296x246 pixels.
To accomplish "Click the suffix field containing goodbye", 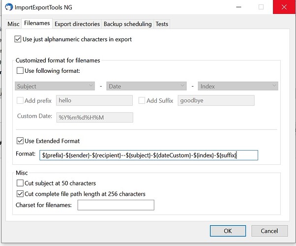I will click(216, 100).
